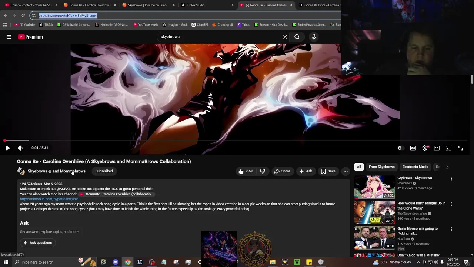Go back in browser
This screenshot has height=267, width=474.
(x=5, y=16)
